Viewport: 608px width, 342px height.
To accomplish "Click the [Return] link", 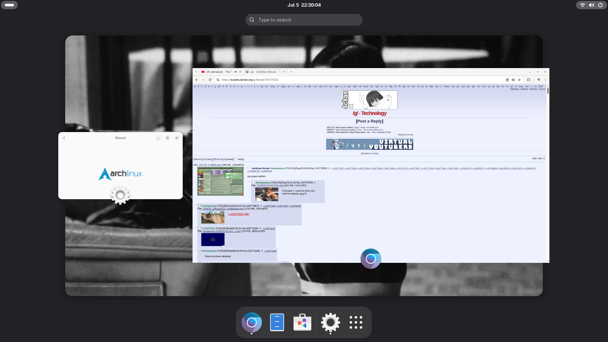I will (198, 159).
